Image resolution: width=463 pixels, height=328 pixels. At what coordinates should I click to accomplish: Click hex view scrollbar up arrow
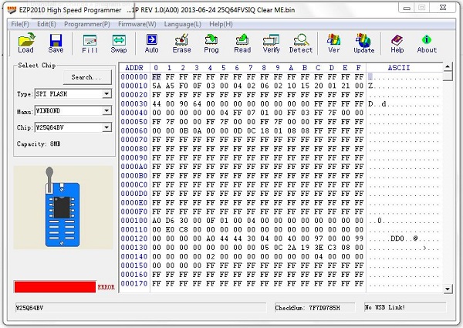click(448, 66)
